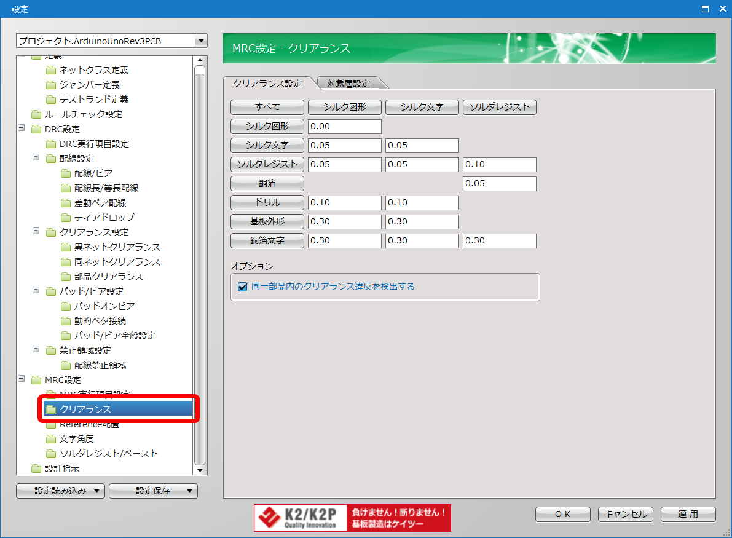Click the すべて header button

pos(267,107)
